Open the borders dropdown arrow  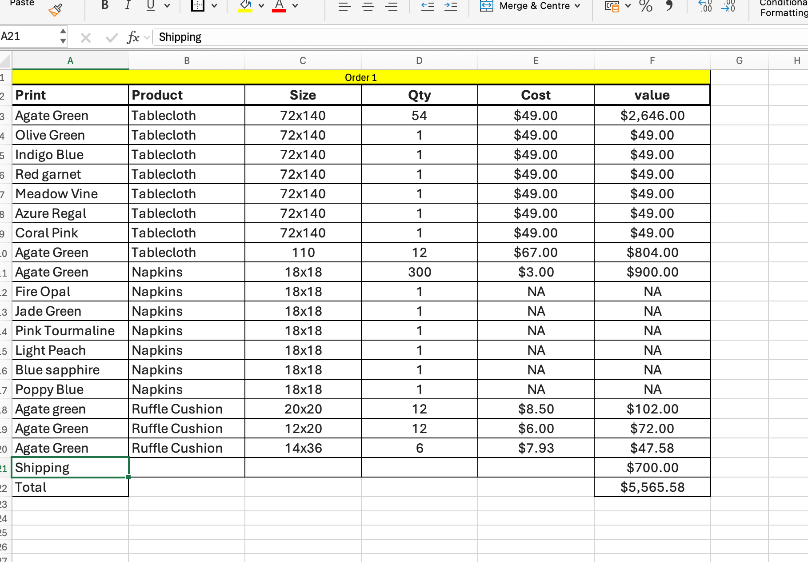coord(214,6)
